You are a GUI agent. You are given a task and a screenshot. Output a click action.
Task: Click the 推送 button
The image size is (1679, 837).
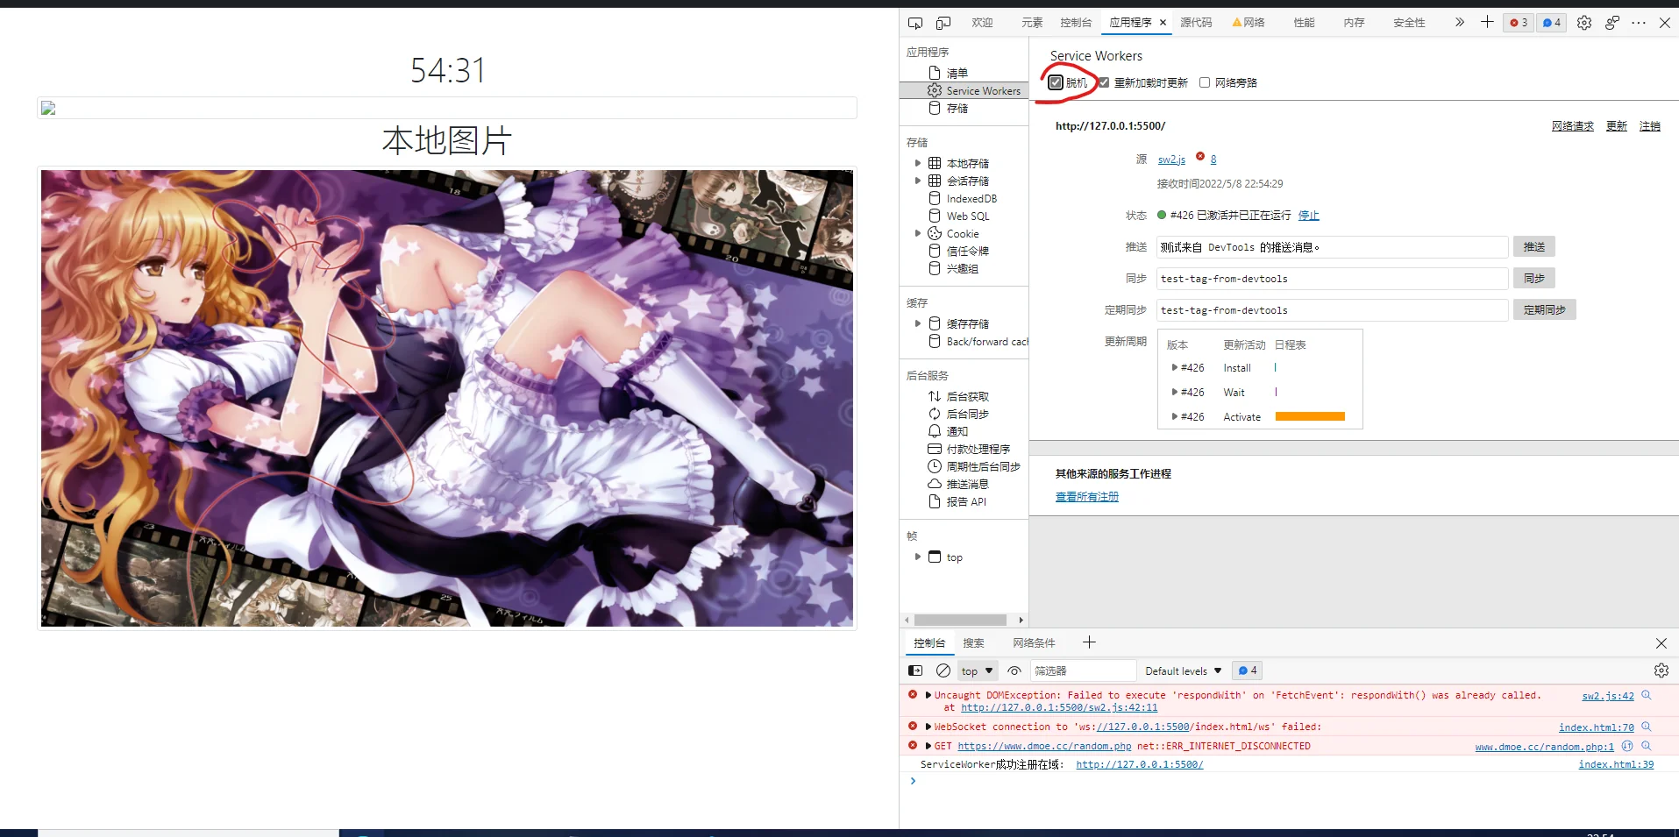[1534, 247]
